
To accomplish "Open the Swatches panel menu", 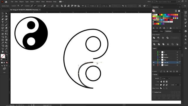I will 179,7.
